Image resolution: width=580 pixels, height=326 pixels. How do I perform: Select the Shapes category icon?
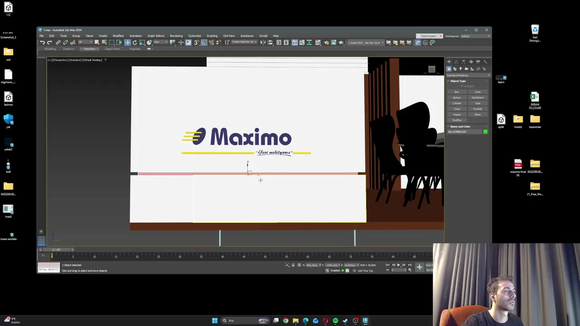(x=455, y=69)
